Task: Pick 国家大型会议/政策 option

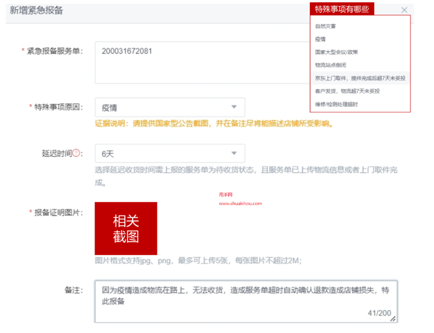Action: tap(336, 52)
